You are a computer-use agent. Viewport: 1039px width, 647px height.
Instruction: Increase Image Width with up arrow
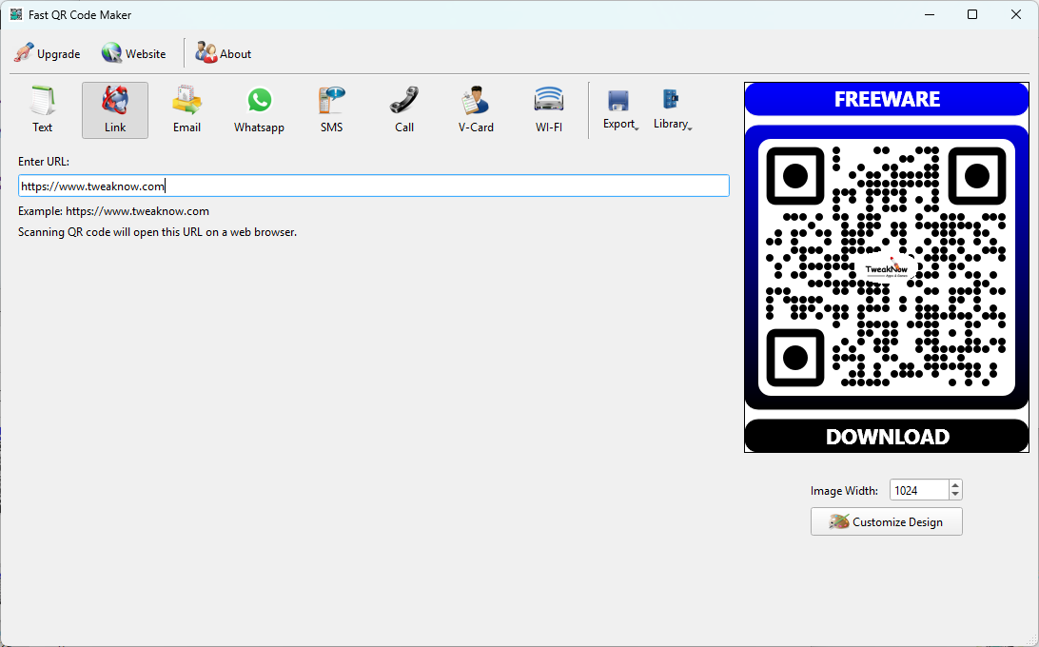click(955, 484)
